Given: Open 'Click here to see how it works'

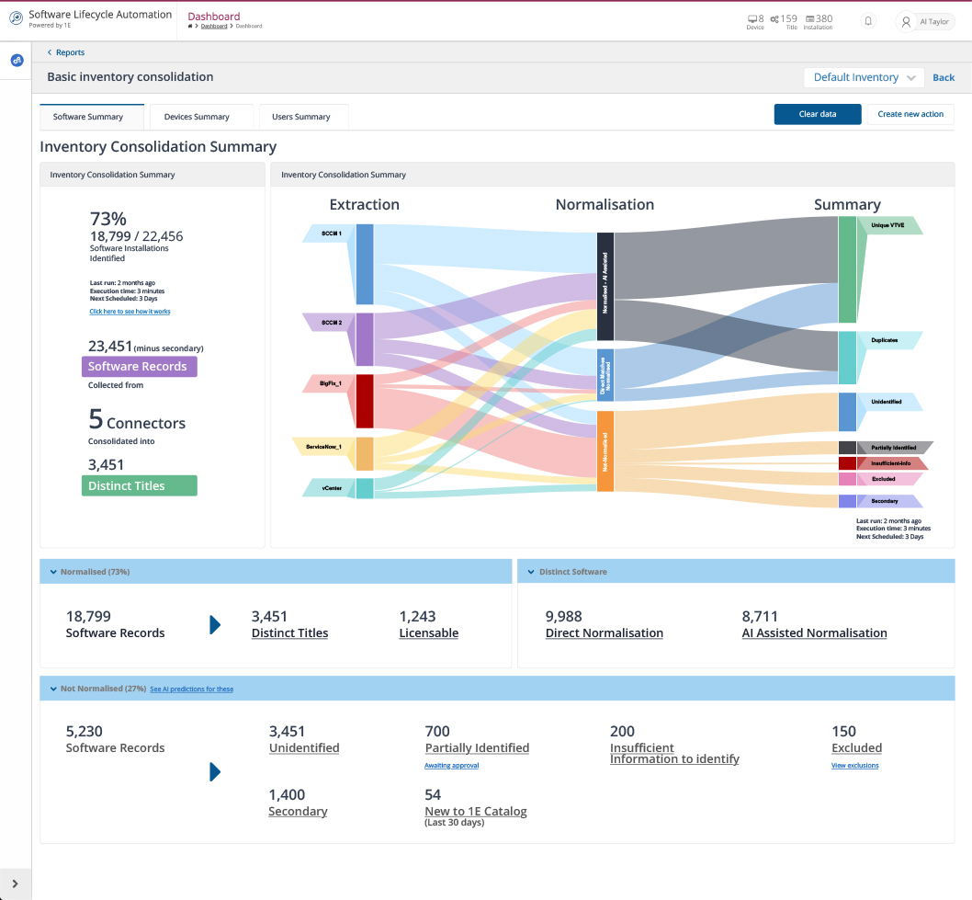Looking at the screenshot, I should 130,312.
